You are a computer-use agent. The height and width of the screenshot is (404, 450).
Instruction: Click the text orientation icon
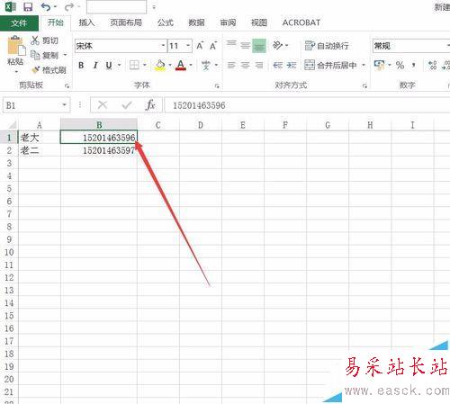click(277, 46)
